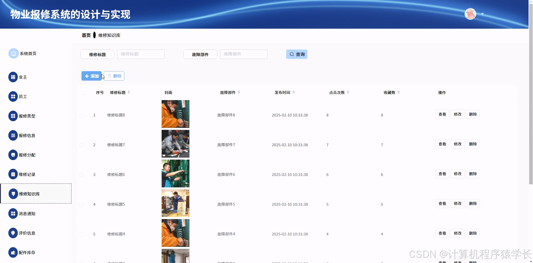
Task: Check the row checkbox for 维修标题8
Action: (x=81, y=115)
